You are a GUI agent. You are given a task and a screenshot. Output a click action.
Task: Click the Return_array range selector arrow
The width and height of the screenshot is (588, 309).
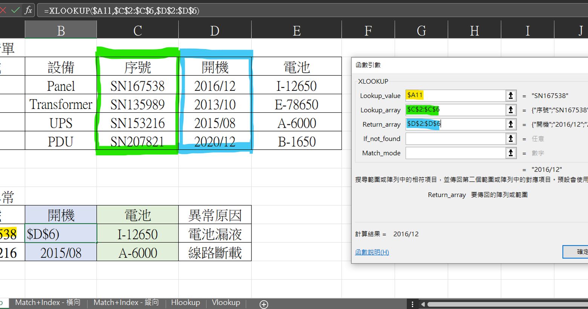[x=510, y=124]
